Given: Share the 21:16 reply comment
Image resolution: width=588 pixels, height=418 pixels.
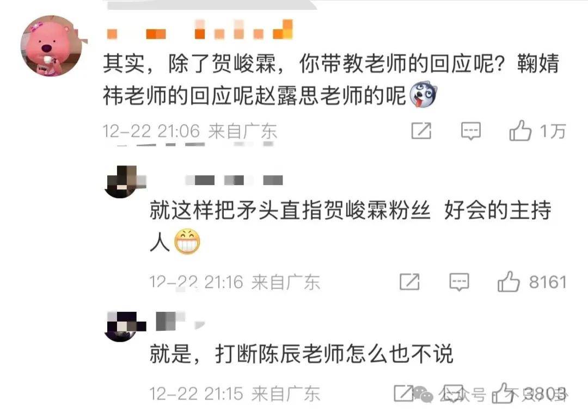Looking at the screenshot, I should click(x=409, y=282).
